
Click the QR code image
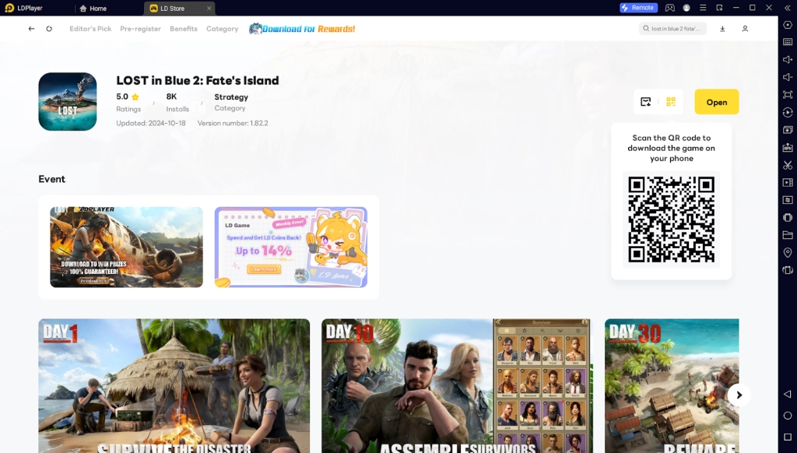click(672, 219)
